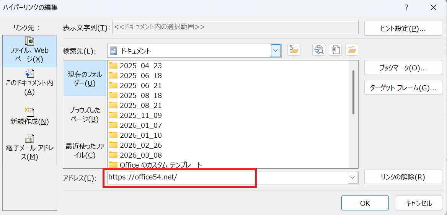Click the help question mark button

tap(407, 8)
